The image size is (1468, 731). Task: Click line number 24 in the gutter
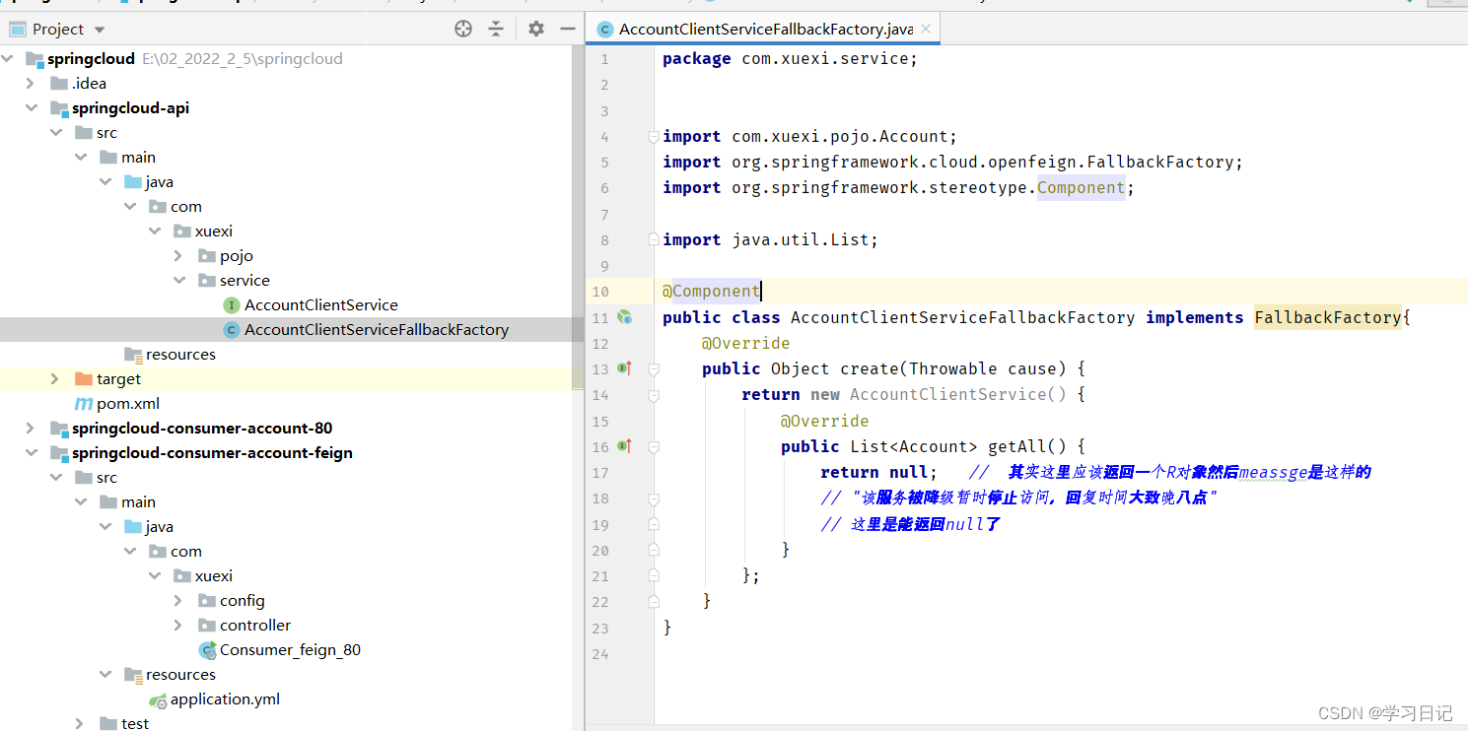pyautogui.click(x=600, y=654)
